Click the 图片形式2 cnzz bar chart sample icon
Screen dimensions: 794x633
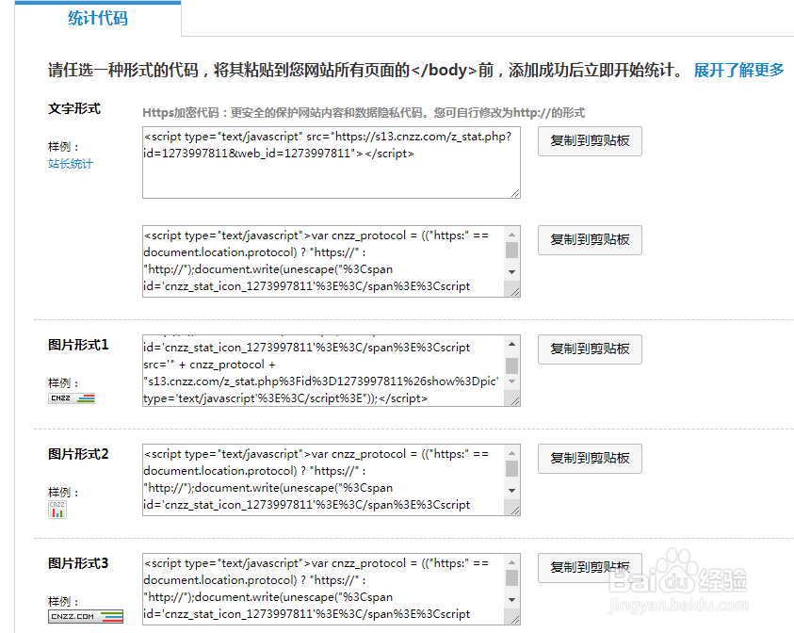coord(57,510)
